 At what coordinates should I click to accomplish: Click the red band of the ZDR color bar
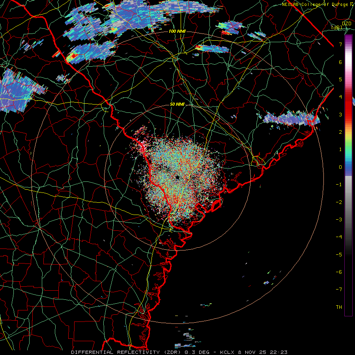click(348, 109)
